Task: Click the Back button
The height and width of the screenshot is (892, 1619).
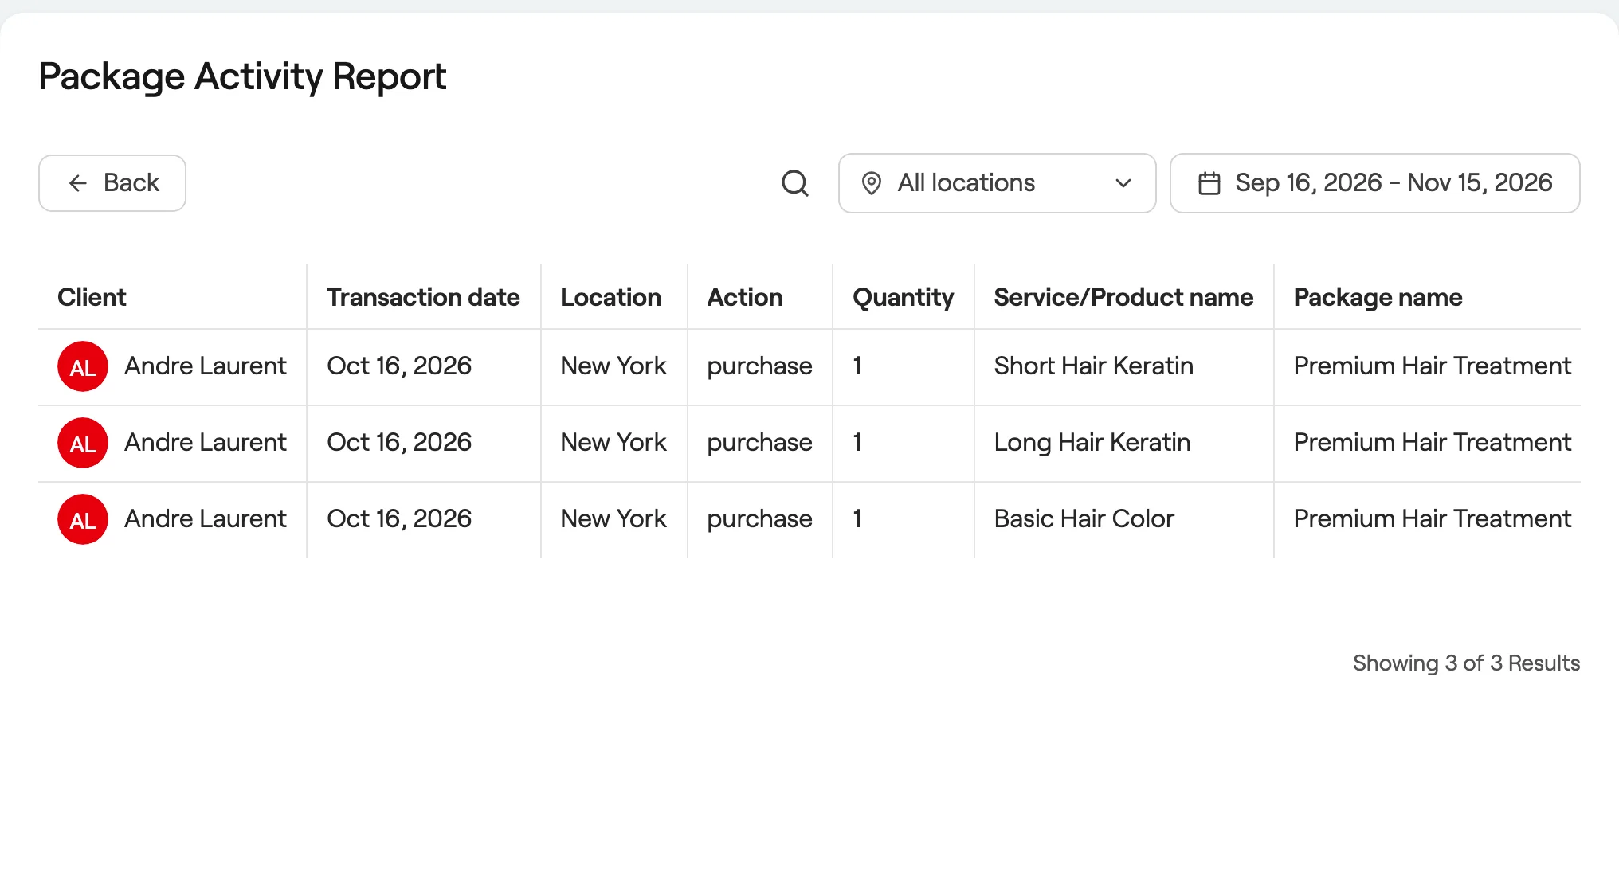Action: [112, 183]
